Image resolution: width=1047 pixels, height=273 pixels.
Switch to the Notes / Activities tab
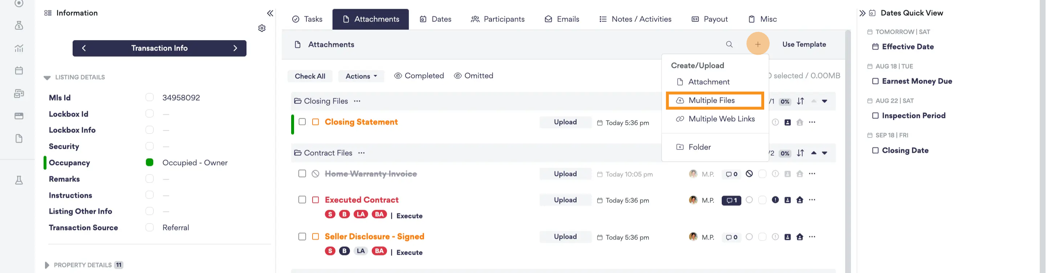635,19
